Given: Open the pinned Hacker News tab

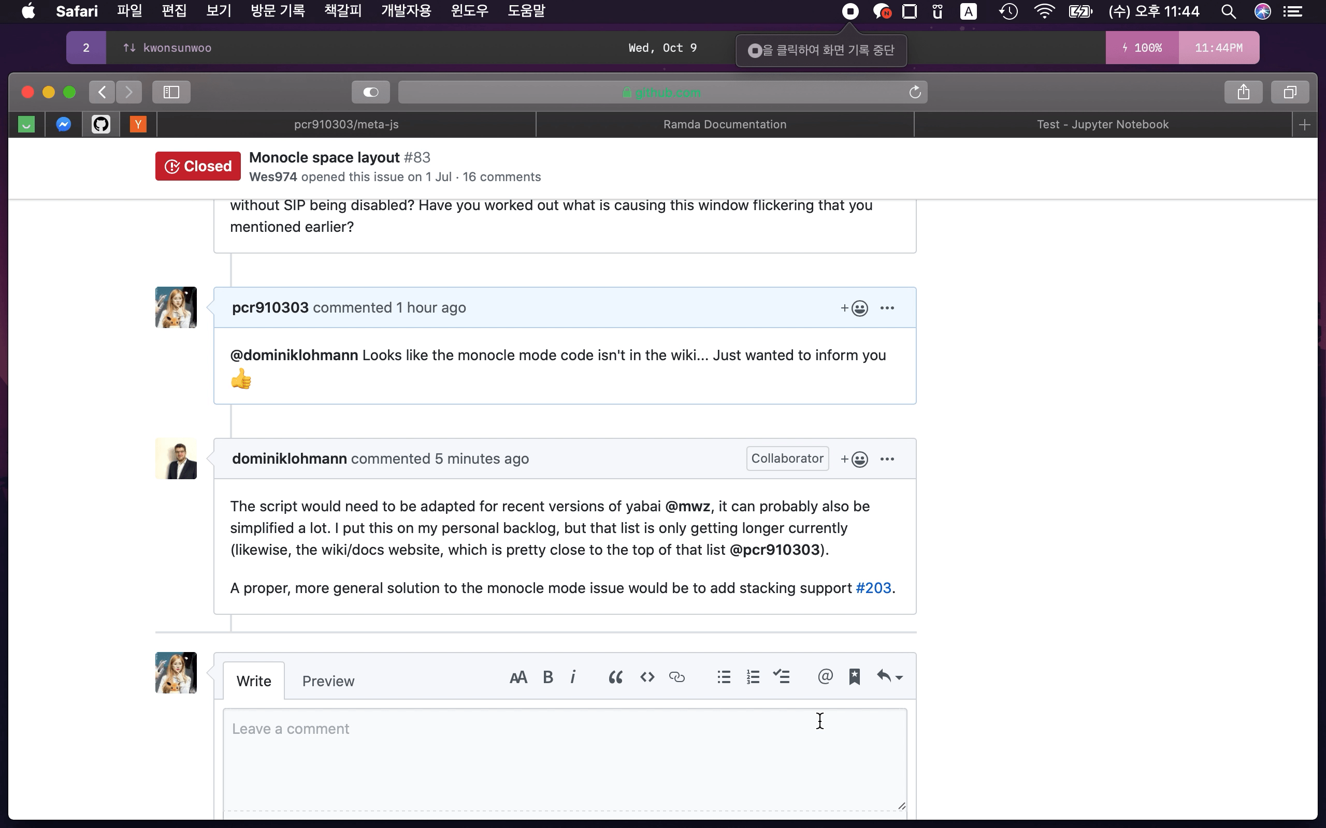Looking at the screenshot, I should click(138, 125).
